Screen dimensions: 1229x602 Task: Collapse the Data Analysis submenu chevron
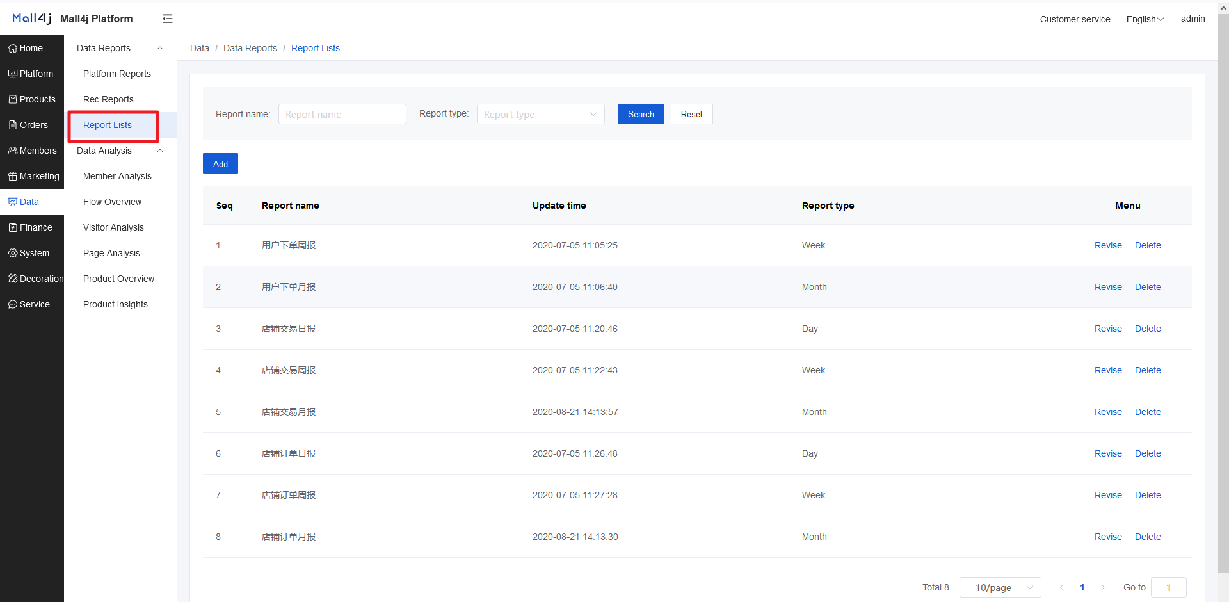pos(160,150)
